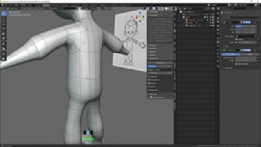Open the Help menu
The image size is (261, 147).
tap(29, 5)
